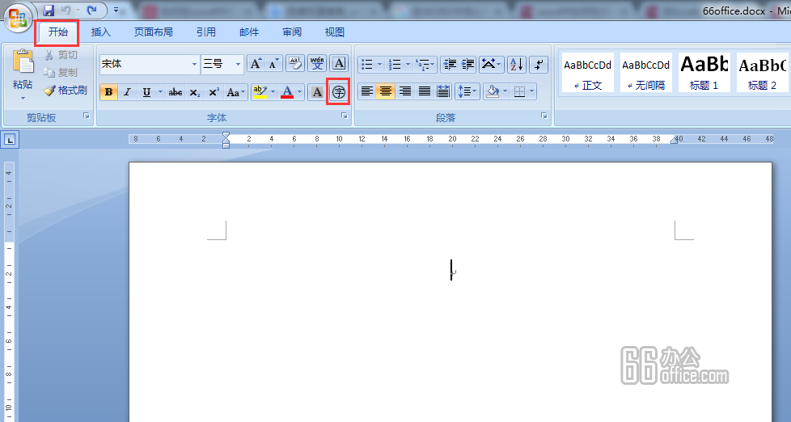791x422 pixels.
Task: Toggle strikethrough formatting
Action: click(x=175, y=92)
